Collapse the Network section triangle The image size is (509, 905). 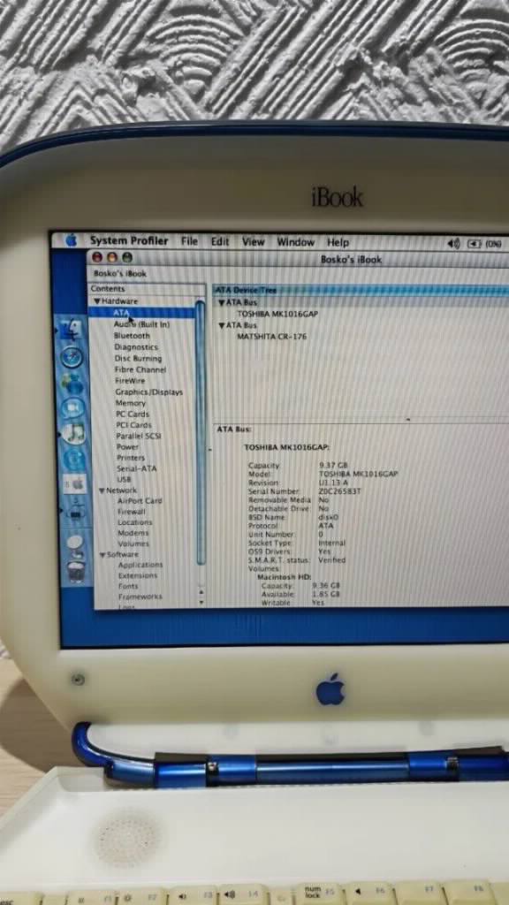pyautogui.click(x=102, y=491)
